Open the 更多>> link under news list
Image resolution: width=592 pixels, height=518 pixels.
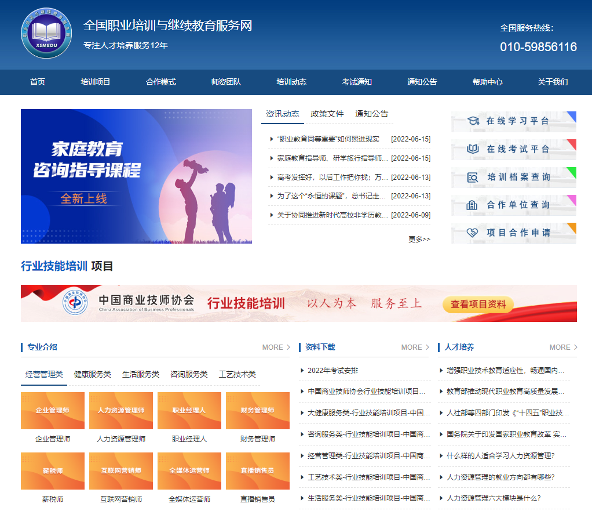[419, 239]
